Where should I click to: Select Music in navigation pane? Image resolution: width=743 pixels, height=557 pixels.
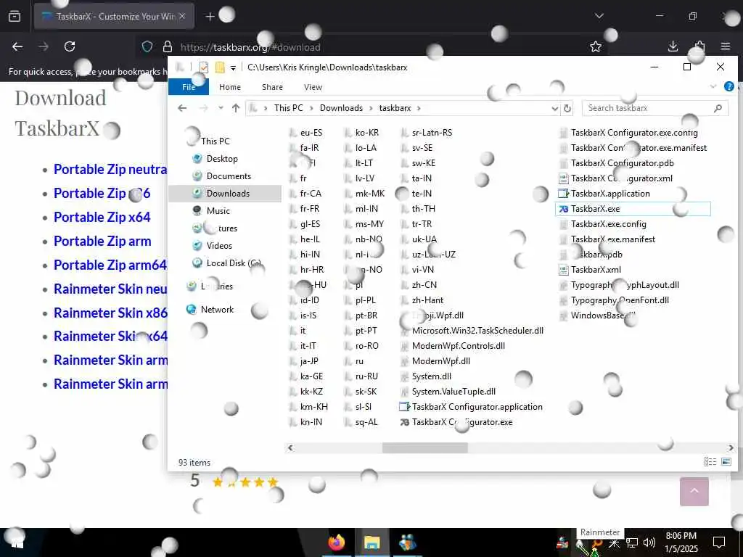218,211
